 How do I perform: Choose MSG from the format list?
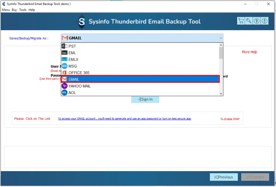click(140, 66)
